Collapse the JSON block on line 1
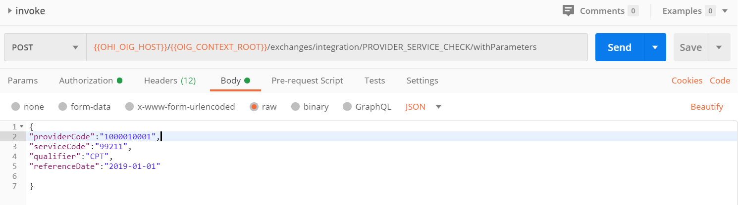Screen dimensions: 738x205 pos(21,127)
